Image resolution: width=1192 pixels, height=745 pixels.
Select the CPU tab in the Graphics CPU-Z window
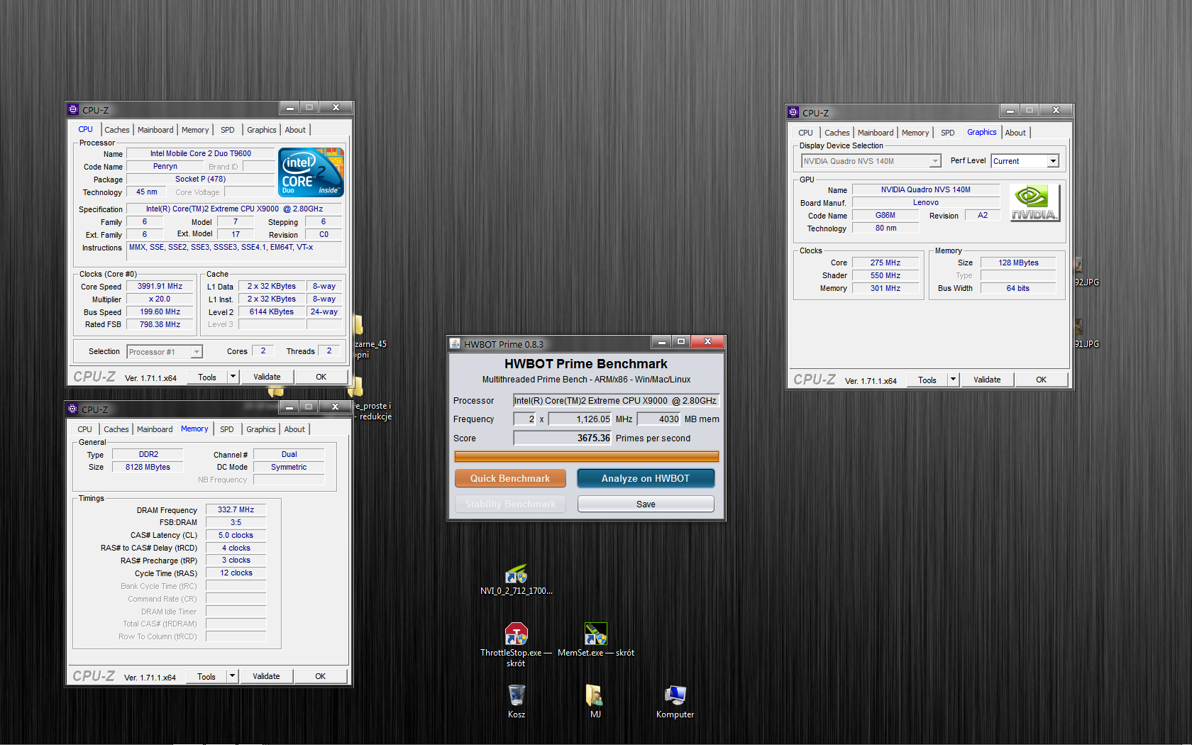[805, 133]
